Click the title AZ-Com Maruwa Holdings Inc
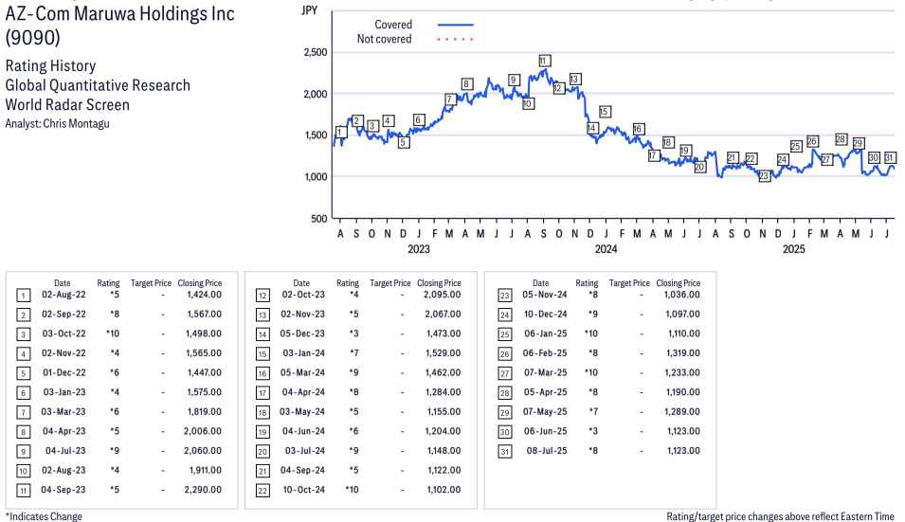This screenshot has width=905, height=522. pos(120,14)
